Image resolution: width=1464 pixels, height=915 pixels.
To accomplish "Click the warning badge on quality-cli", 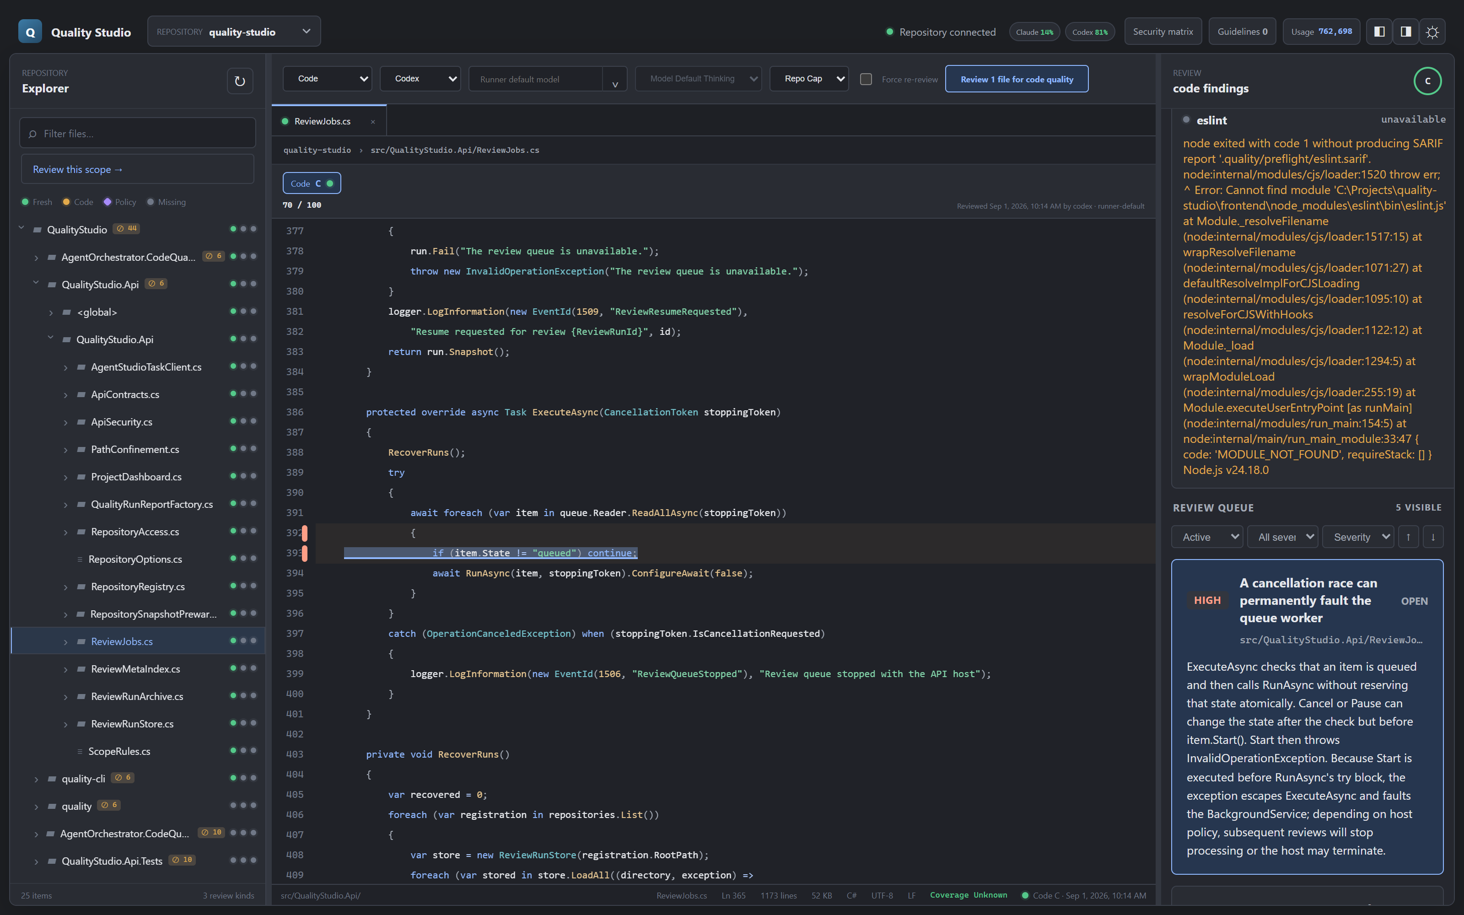I will click(124, 778).
